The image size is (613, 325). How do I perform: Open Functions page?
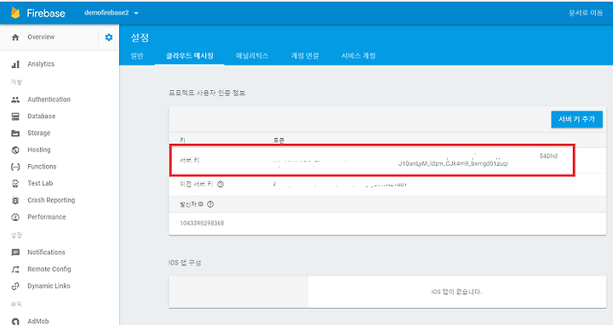[x=42, y=167]
